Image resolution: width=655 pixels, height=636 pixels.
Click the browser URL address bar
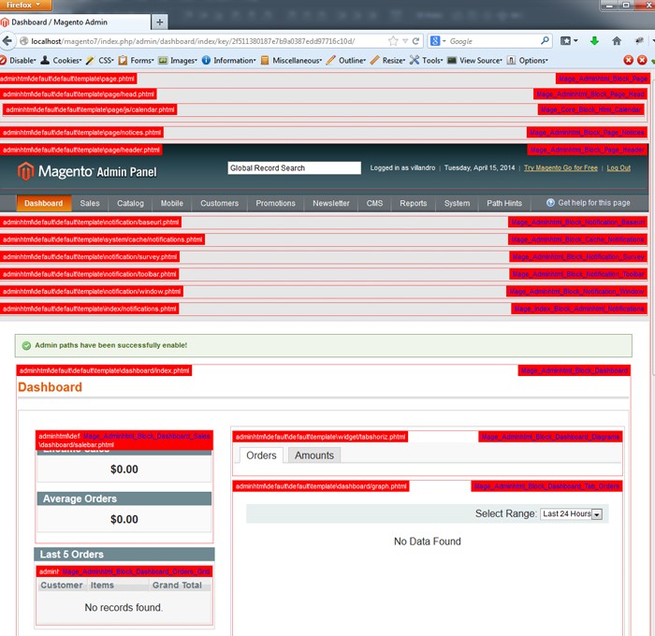(x=205, y=41)
